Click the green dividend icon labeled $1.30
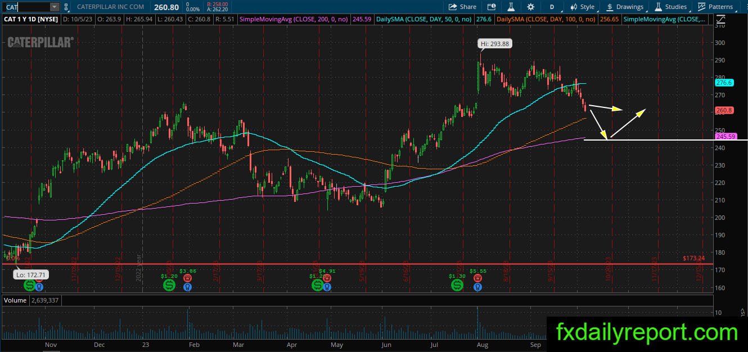748x352 pixels. click(x=457, y=286)
